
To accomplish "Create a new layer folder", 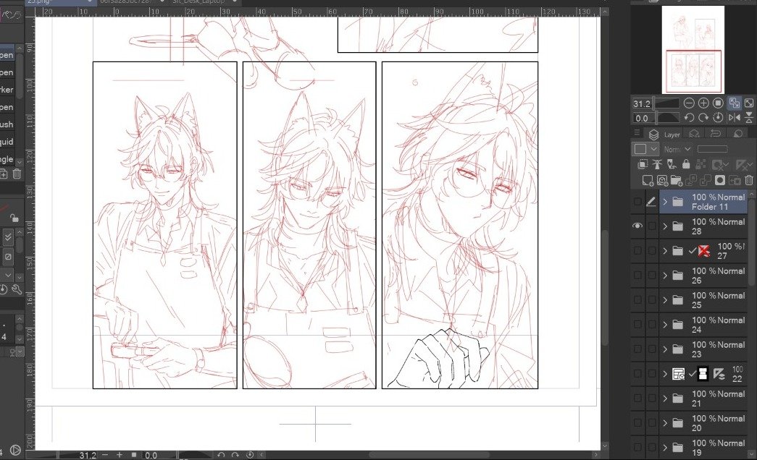I will click(677, 180).
